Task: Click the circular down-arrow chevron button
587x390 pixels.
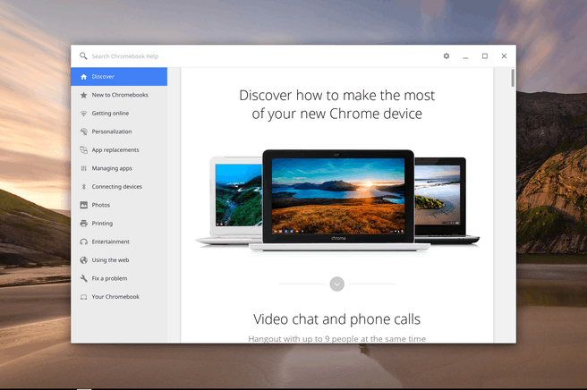Action: tap(337, 284)
